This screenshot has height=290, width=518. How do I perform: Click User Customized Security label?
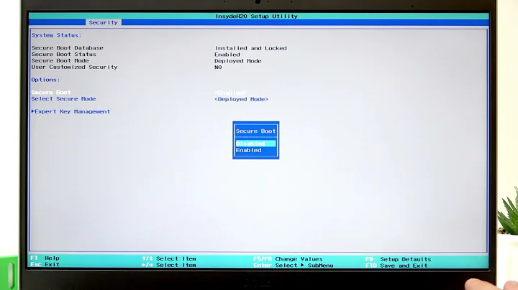(74, 67)
